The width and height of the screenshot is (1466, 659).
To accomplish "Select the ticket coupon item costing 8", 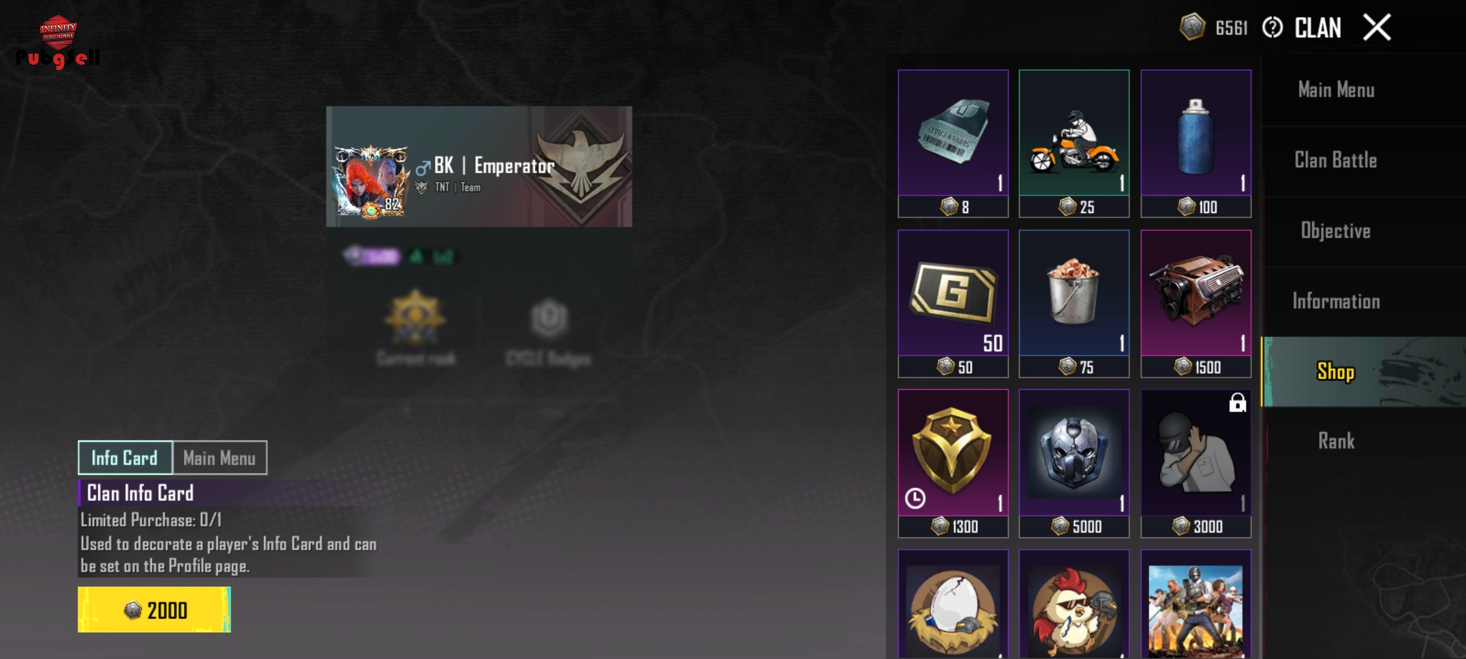I will pyautogui.click(x=953, y=143).
